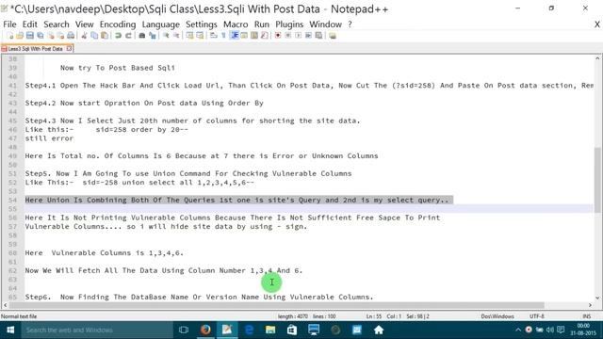
Task: Click save recorded macro icon
Action: [318, 36]
